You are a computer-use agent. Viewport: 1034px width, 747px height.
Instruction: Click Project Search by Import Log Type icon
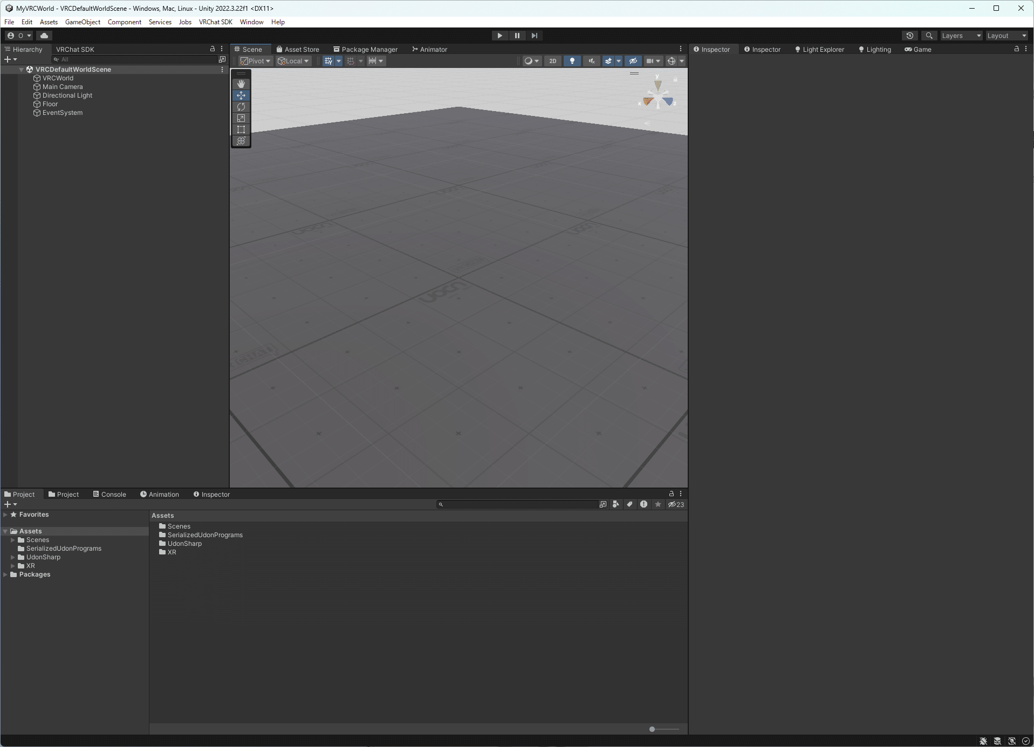644,504
